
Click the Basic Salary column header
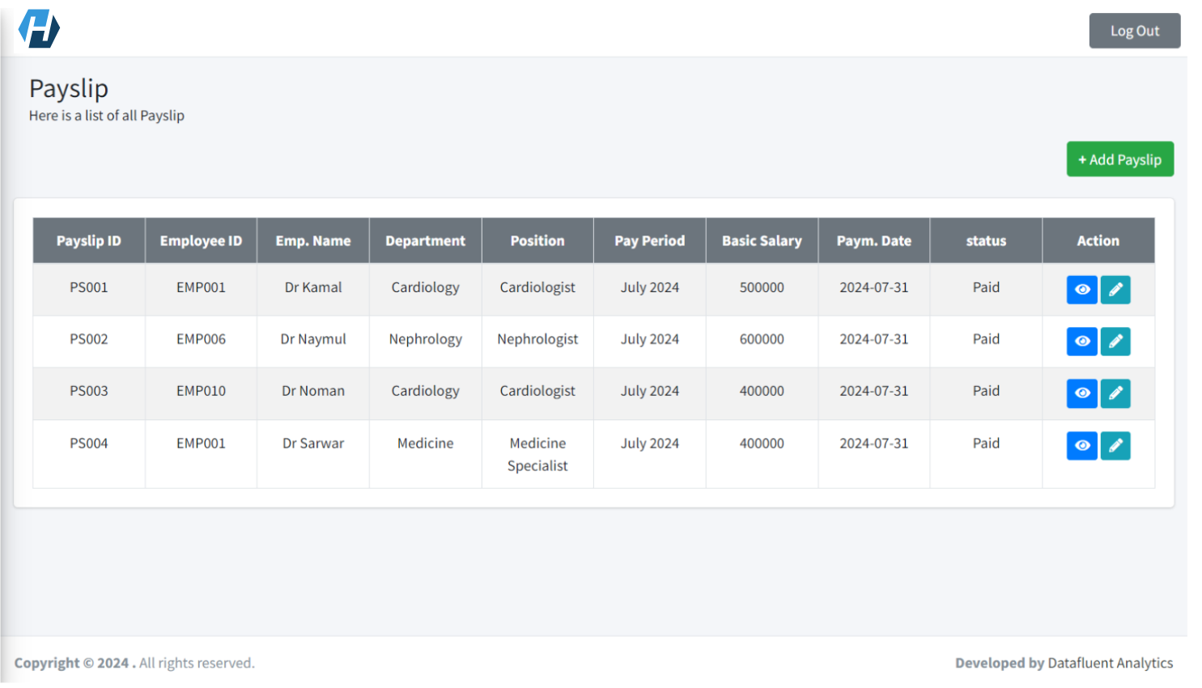point(762,240)
